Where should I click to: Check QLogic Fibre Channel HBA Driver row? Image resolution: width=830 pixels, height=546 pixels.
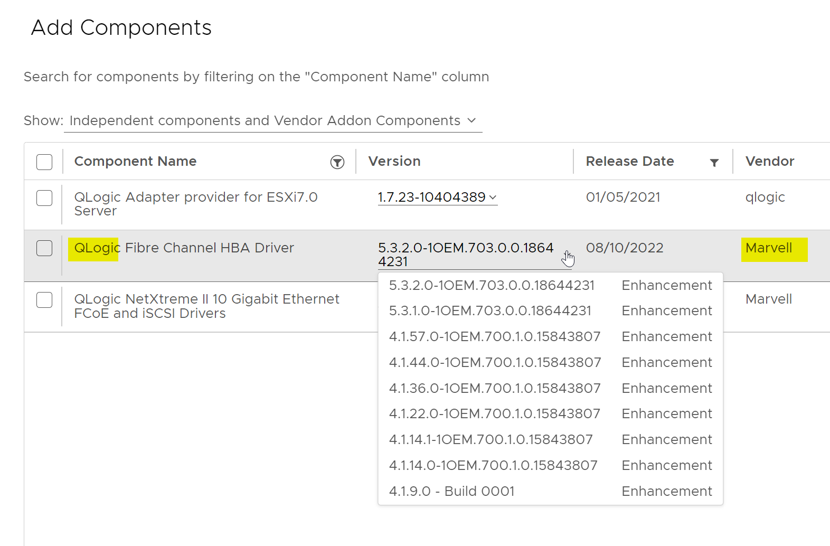click(44, 248)
